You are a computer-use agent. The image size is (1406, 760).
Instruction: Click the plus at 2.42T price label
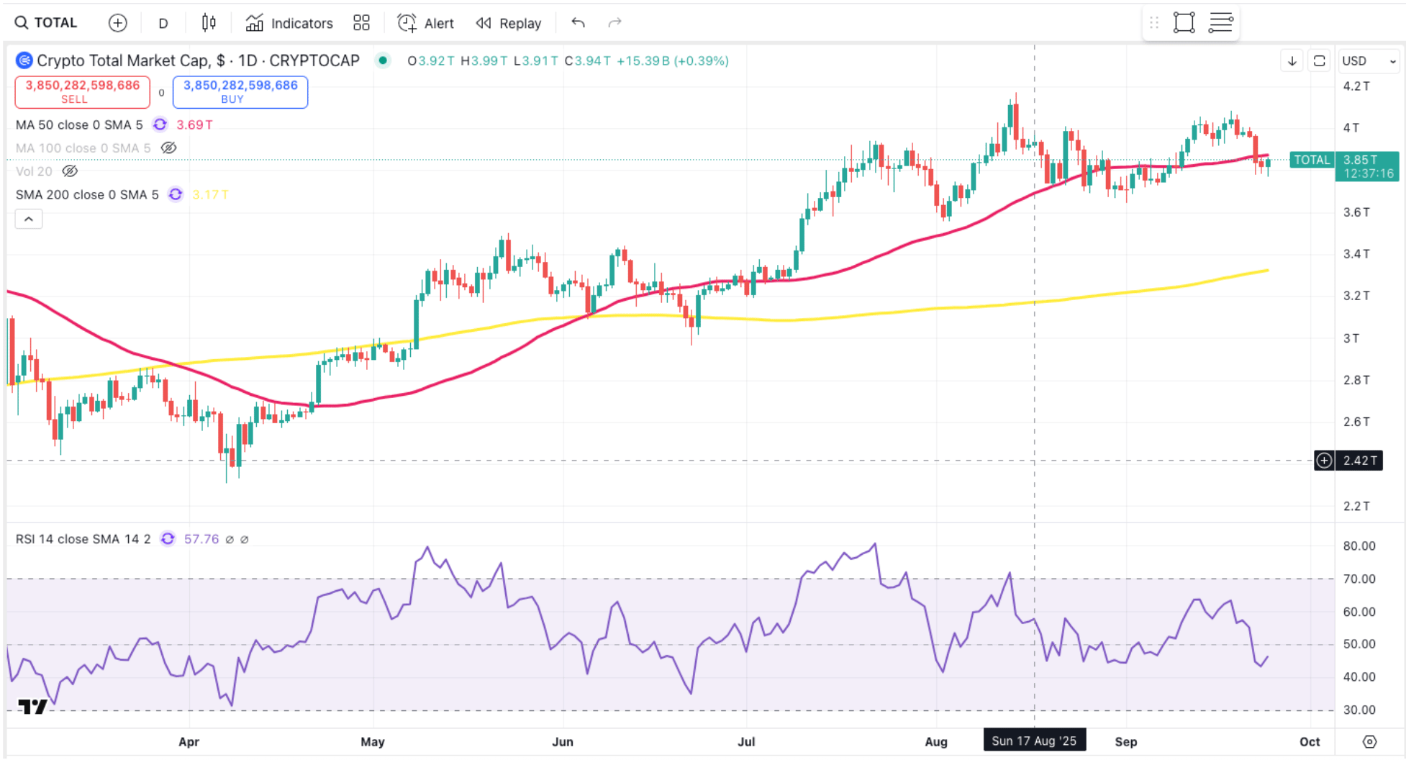(x=1324, y=461)
